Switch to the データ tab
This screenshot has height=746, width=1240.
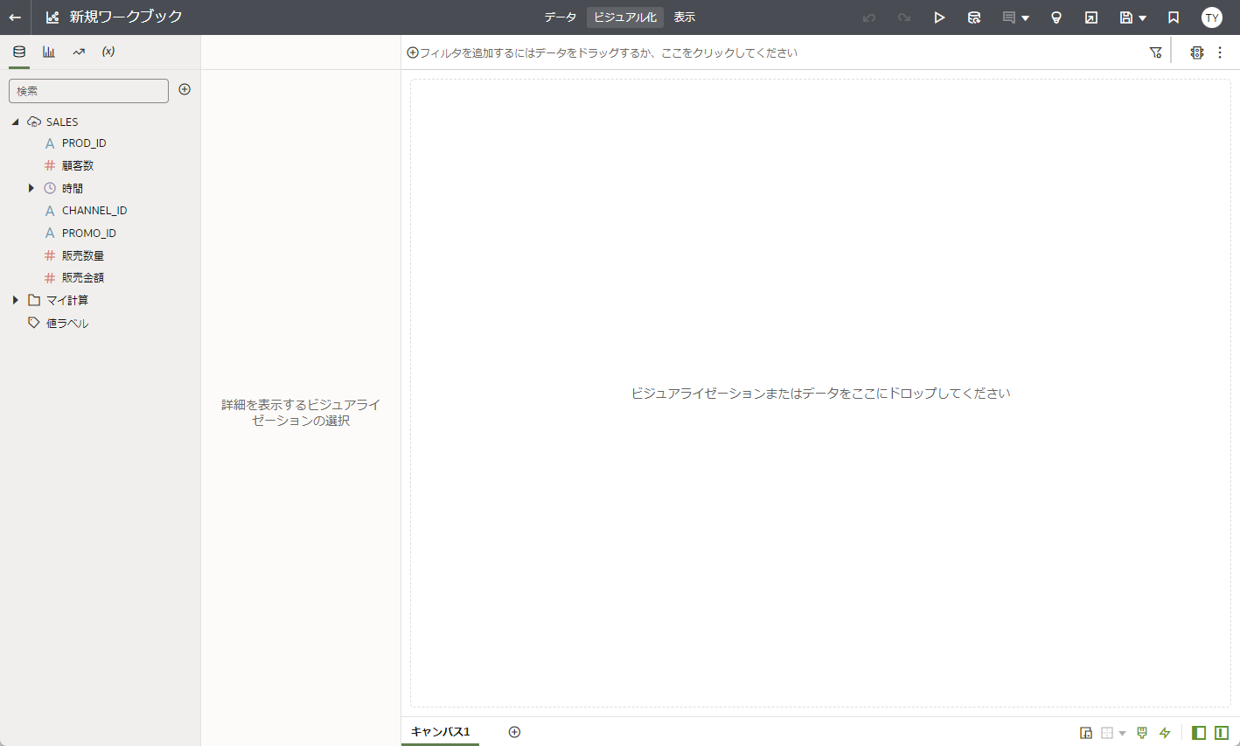point(561,17)
